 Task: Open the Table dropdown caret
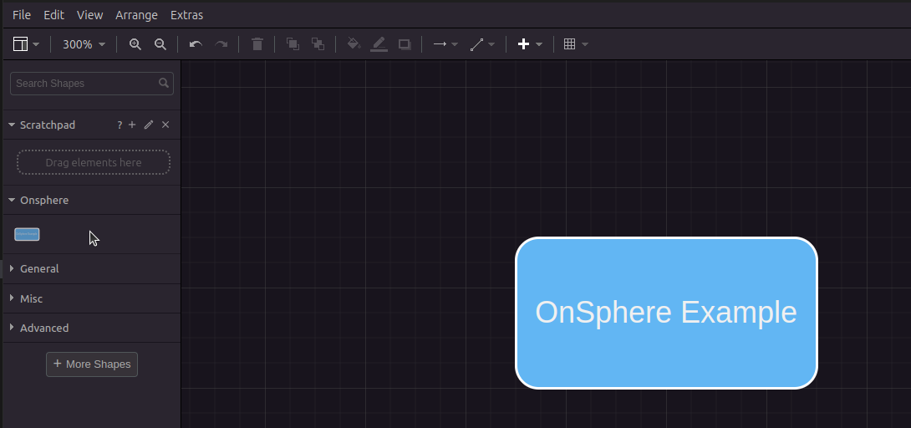pyautogui.click(x=585, y=44)
